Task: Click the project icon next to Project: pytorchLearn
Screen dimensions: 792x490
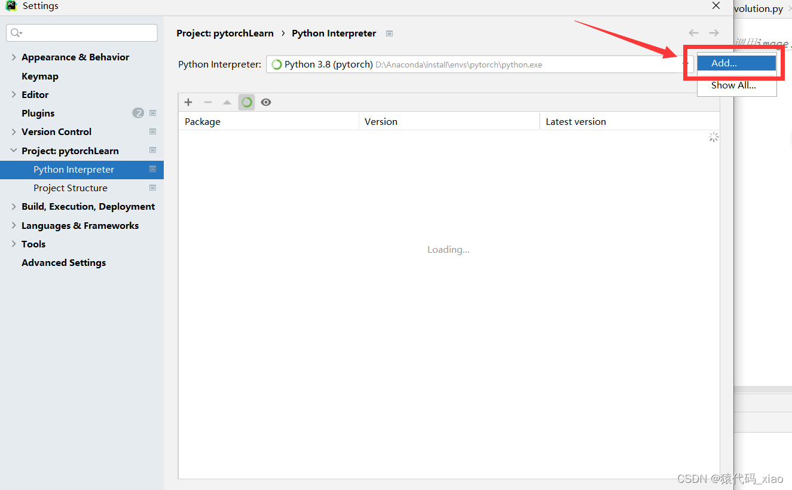Action: (x=152, y=151)
